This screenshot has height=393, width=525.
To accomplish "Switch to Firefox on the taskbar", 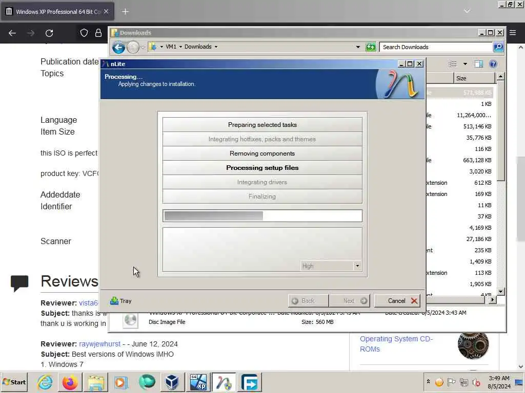I will pyautogui.click(x=70, y=382).
